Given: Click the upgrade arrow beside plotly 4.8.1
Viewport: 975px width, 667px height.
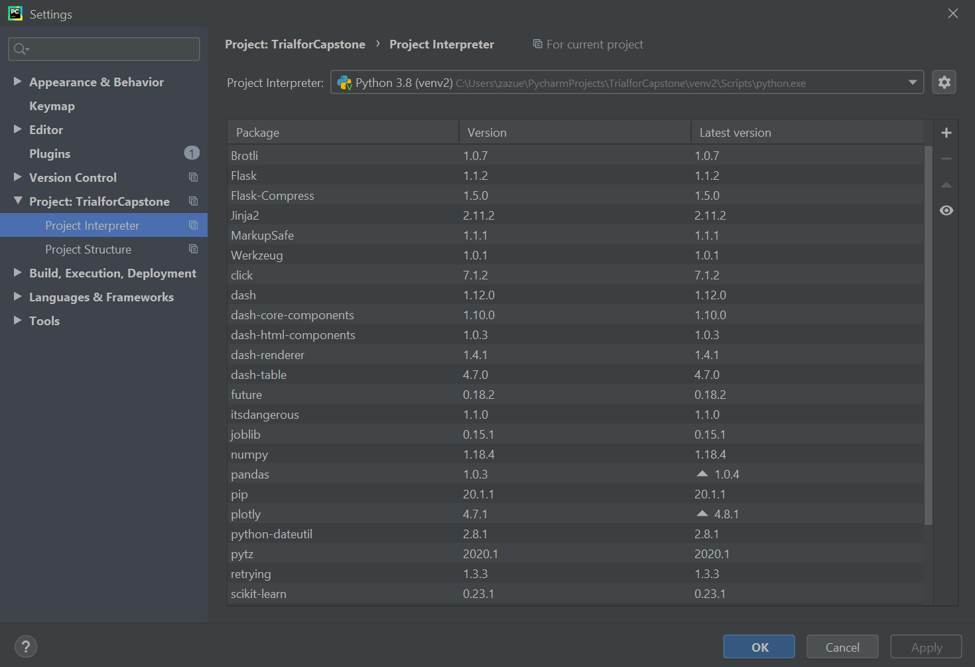Looking at the screenshot, I should click(x=702, y=514).
